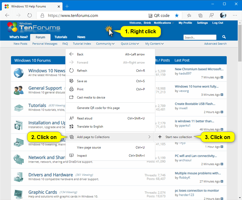Screen dimensions: 242x200
Task: Click the TenForums logo
Action: (34, 27)
